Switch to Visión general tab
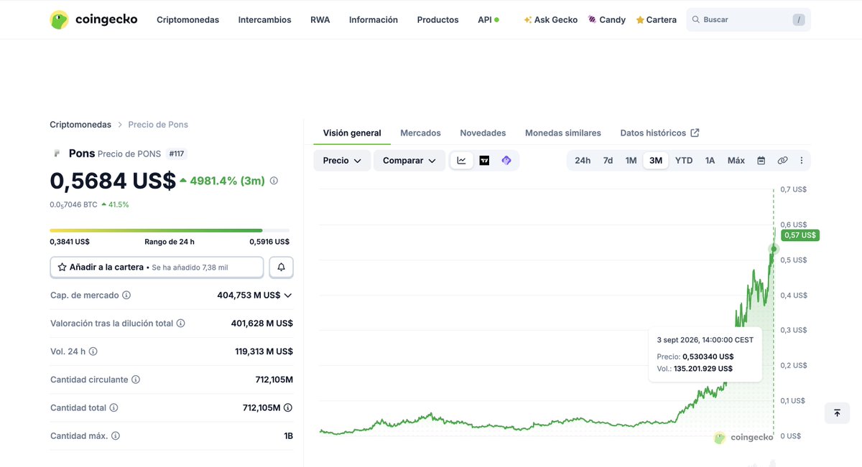 click(x=352, y=133)
